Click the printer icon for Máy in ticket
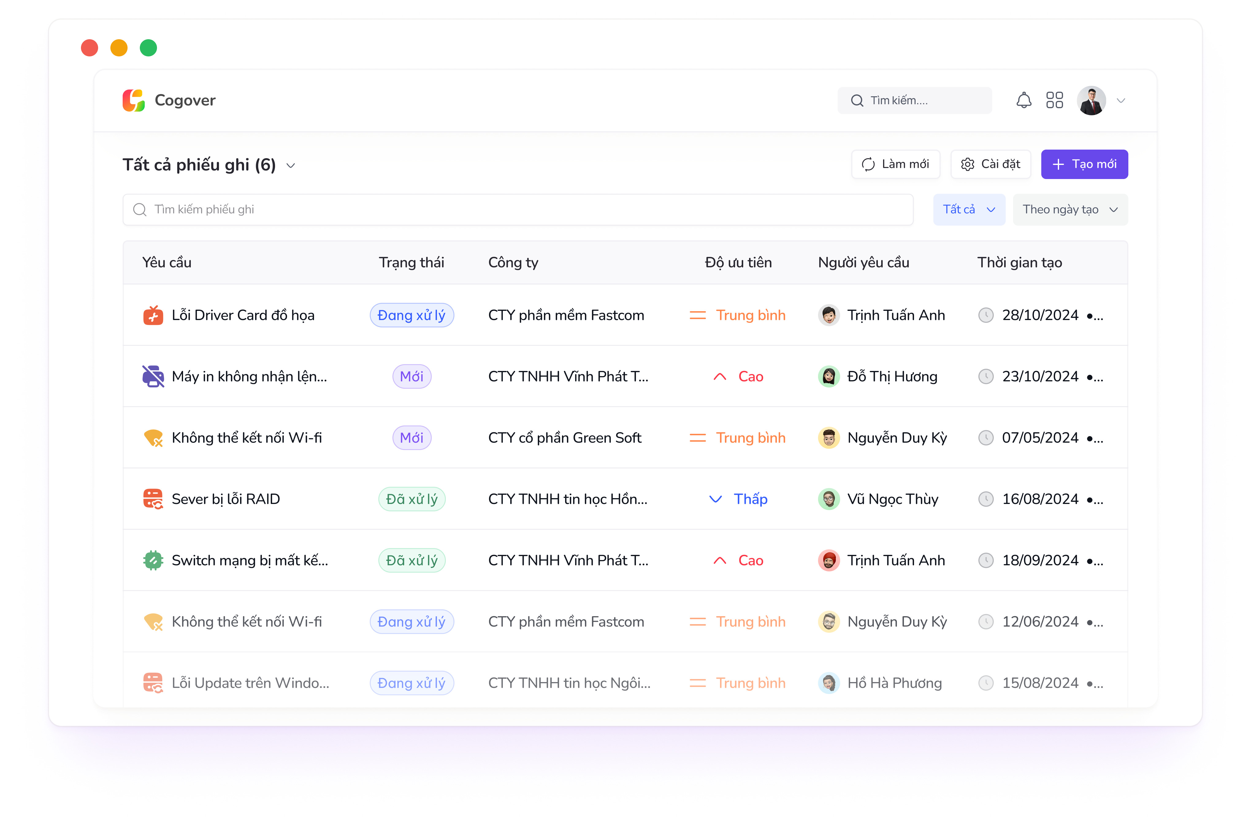 click(153, 376)
